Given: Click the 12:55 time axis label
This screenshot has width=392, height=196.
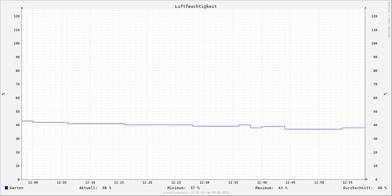Looking at the screenshot, I should tap(348, 183).
